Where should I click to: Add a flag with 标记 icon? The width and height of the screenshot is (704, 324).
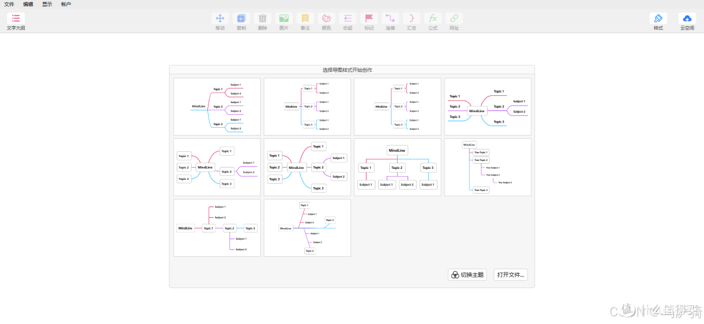click(369, 18)
